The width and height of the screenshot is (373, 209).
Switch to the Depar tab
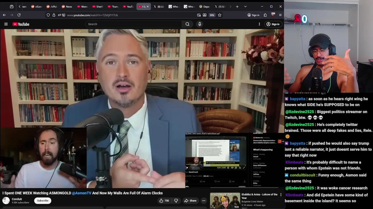tap(205, 6)
